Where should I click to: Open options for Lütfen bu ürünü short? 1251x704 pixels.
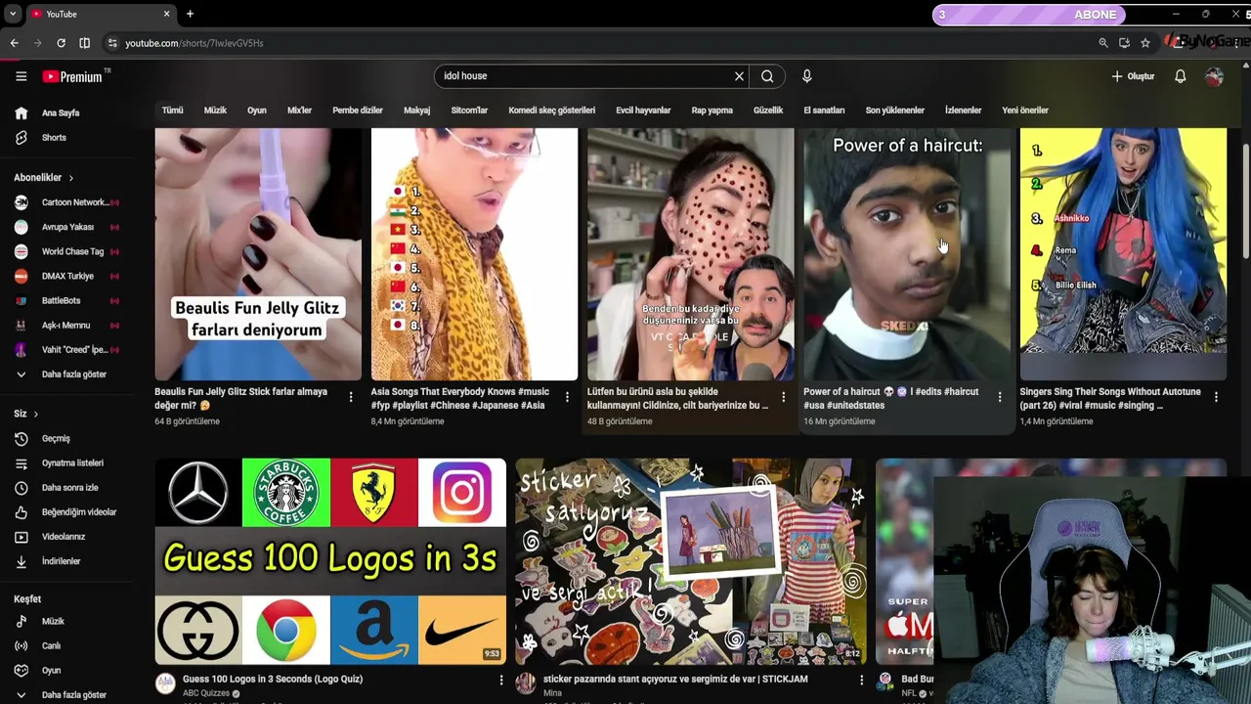pyautogui.click(x=783, y=397)
